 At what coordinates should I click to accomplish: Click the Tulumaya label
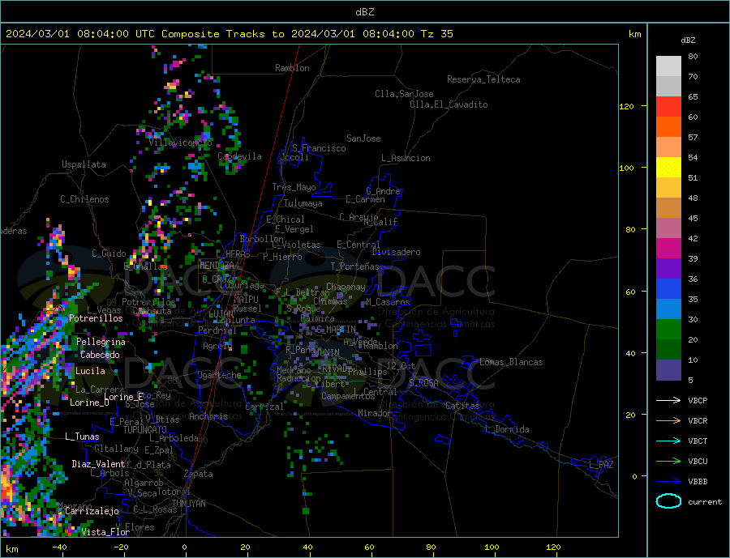point(303,203)
